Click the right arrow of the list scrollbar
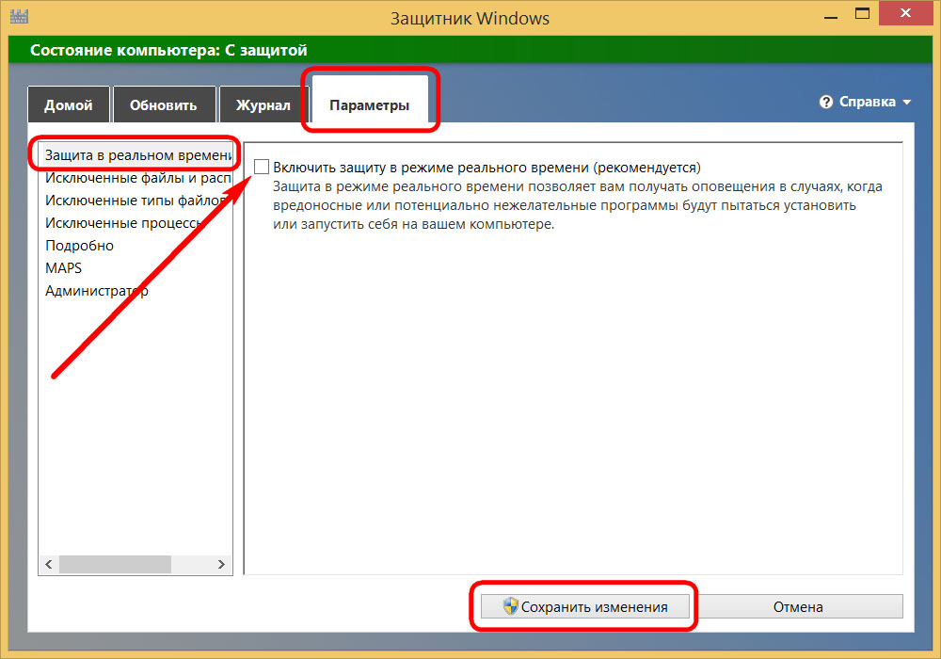The image size is (941, 659). (221, 564)
